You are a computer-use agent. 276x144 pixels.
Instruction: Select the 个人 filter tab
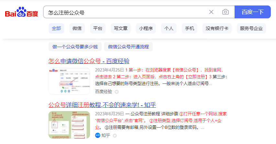[x=169, y=28]
